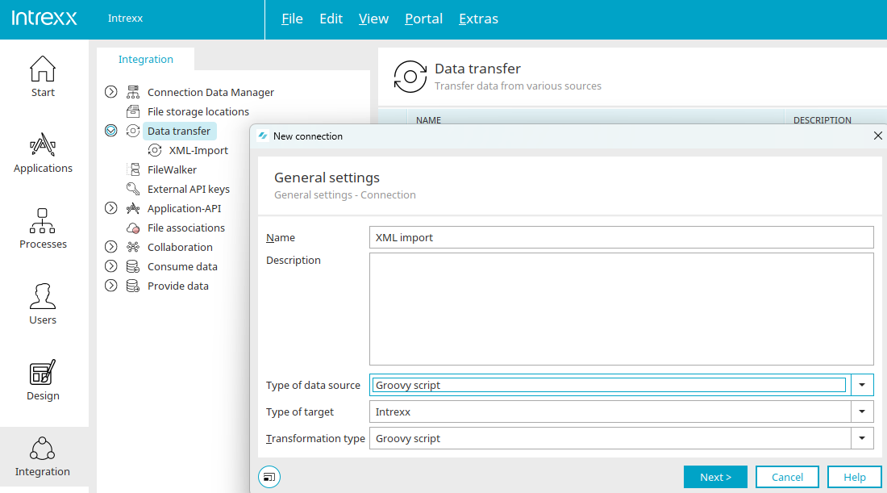This screenshot has height=493, width=887.
Task: Select the Collaboration tree item
Action: tap(180, 247)
